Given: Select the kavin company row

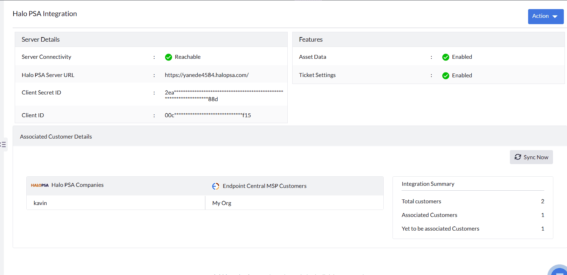Looking at the screenshot, I should [40, 203].
